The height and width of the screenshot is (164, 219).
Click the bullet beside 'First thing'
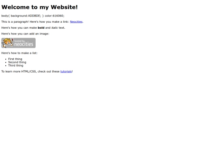pyautogui.click(x=6, y=59)
